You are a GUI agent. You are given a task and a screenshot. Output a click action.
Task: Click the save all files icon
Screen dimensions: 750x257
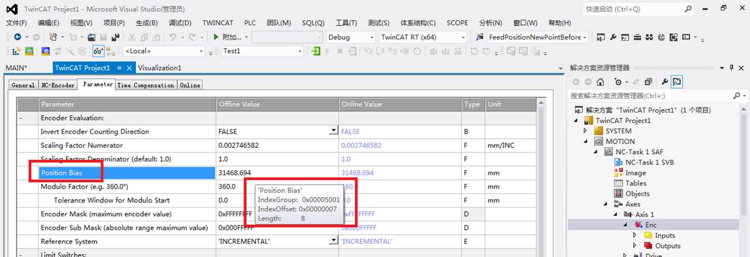click(115, 37)
